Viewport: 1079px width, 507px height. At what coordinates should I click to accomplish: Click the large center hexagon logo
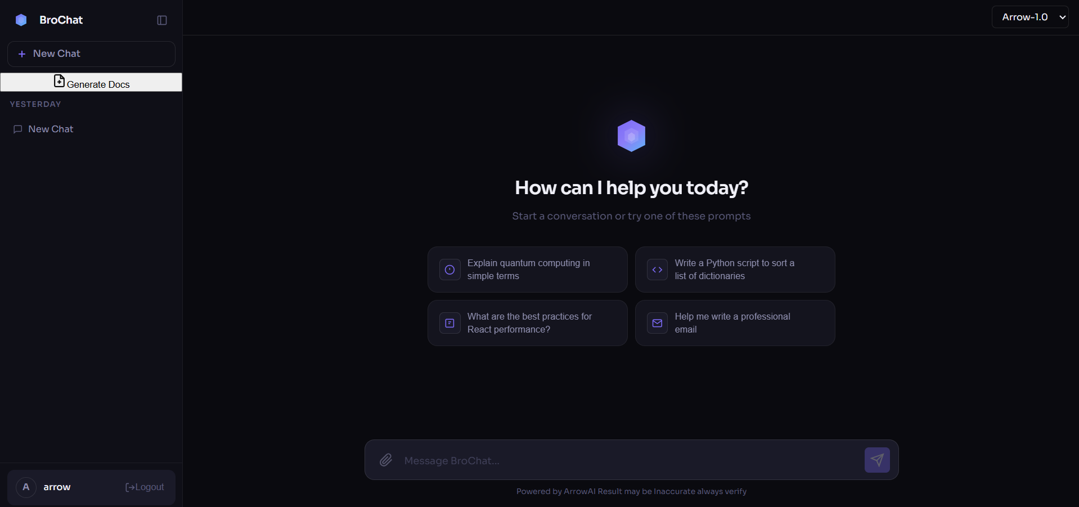click(631, 136)
